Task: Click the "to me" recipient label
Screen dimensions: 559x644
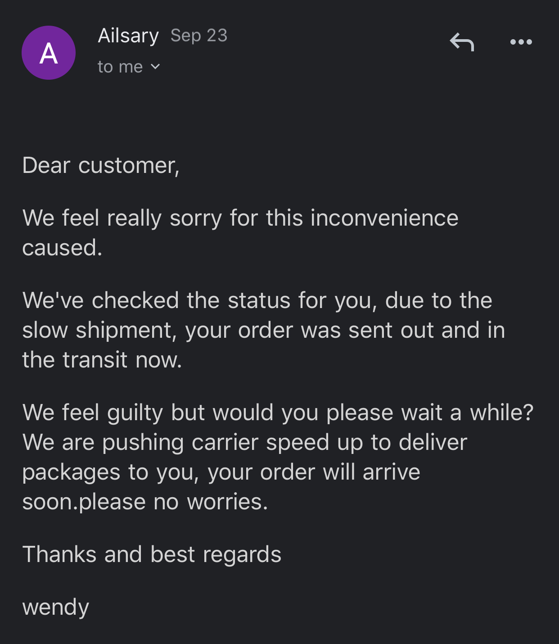Action: [x=120, y=67]
